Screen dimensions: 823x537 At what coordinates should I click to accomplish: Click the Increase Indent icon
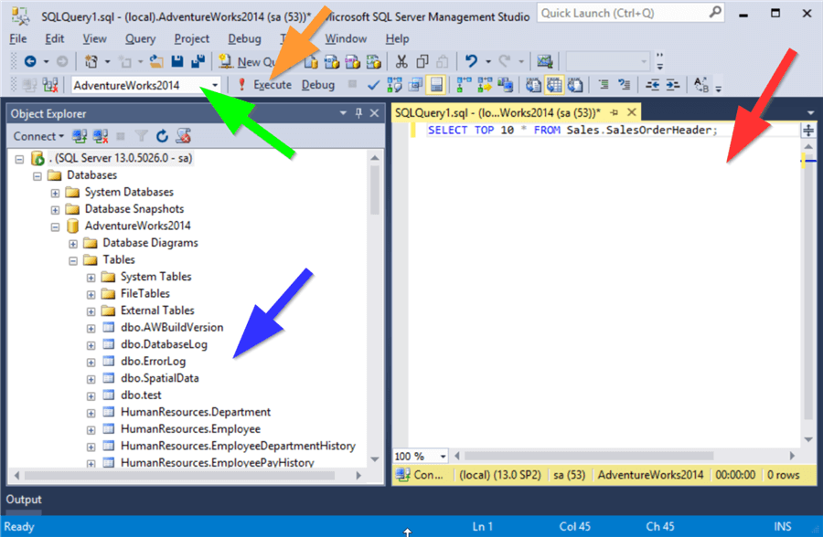pyautogui.click(x=673, y=85)
